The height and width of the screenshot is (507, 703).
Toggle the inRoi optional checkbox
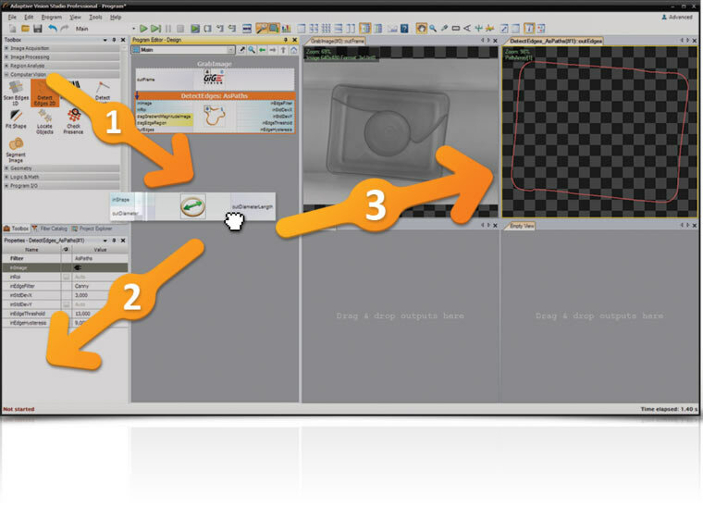coord(66,277)
